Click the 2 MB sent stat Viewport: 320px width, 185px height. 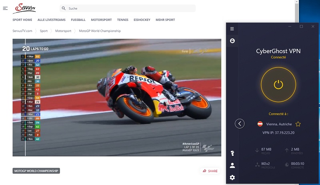click(295, 149)
